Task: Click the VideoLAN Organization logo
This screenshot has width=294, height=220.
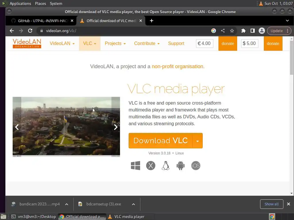Action: point(27,44)
